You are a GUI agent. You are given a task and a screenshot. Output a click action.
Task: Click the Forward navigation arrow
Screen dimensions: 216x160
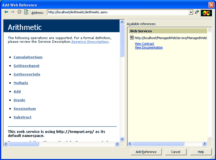pyautogui.click(x=13, y=12)
